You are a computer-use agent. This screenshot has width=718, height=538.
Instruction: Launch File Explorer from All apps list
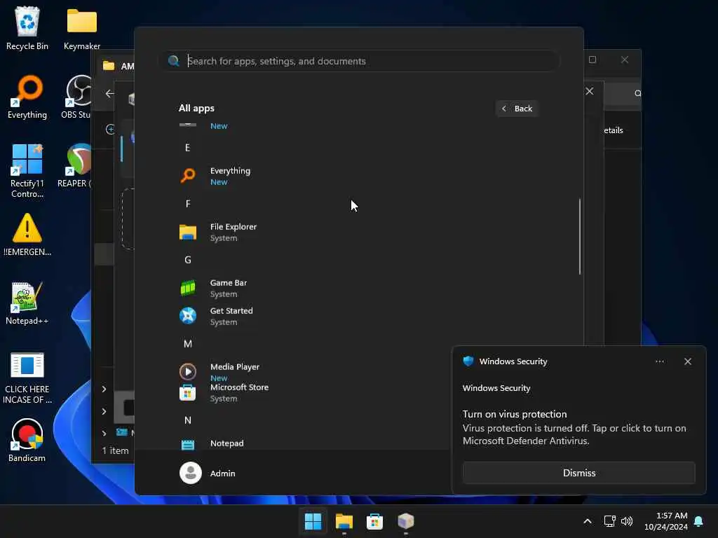(x=229, y=232)
